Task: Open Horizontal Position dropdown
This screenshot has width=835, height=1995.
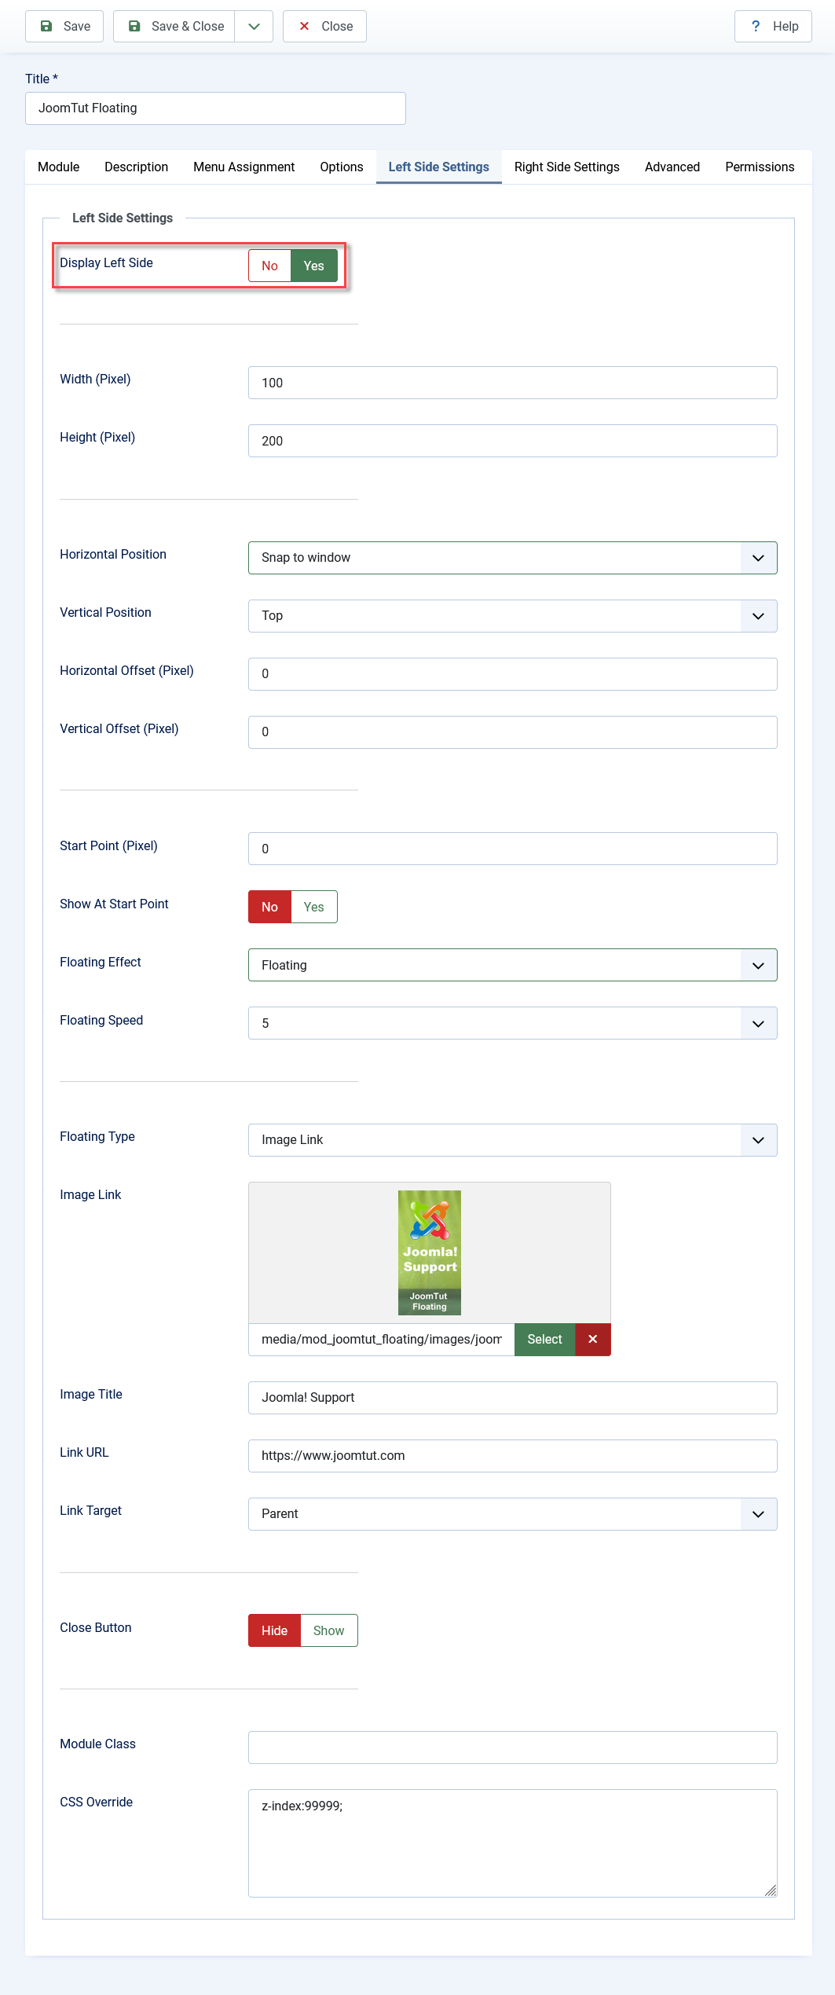Action: pos(513,558)
